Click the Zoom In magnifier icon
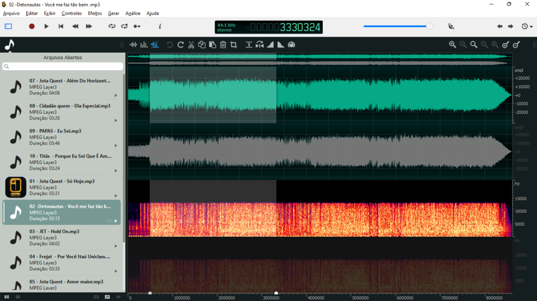537x301 pixels. point(452,45)
